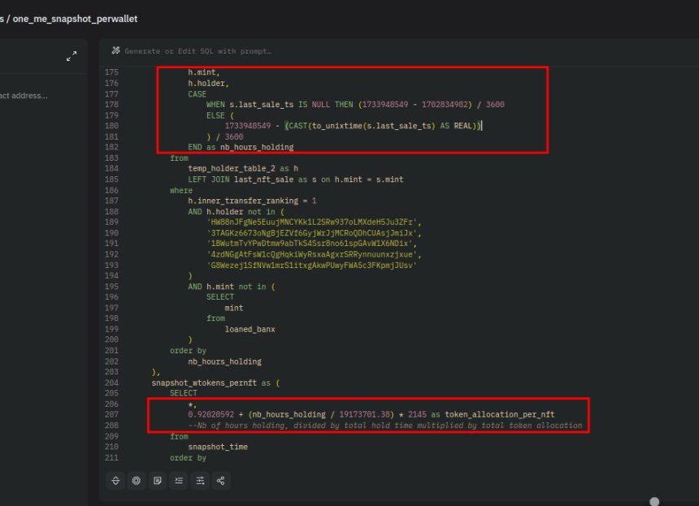Click address string starting 'G8Wezej1SfNVw' on line 193

pos(311,265)
